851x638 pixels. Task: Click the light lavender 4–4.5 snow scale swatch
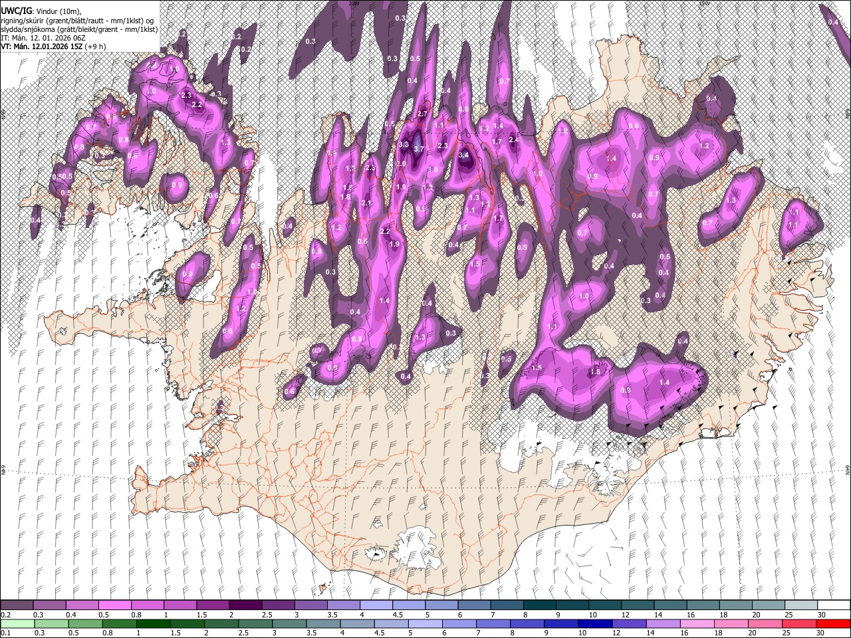(376, 605)
